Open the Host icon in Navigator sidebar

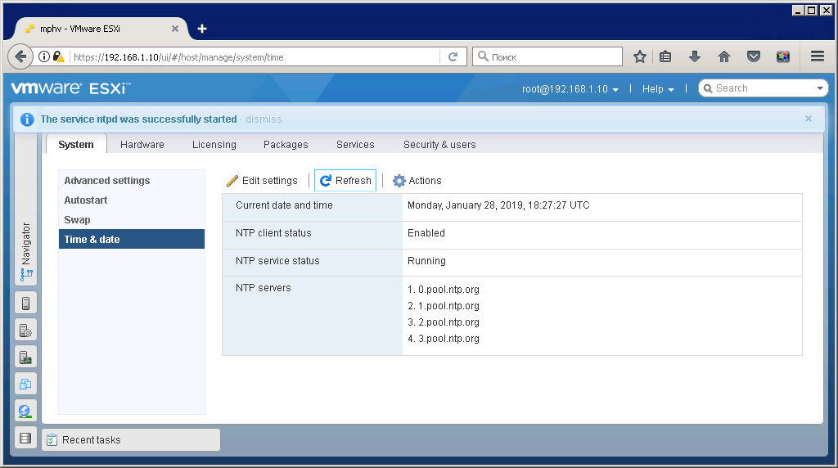pos(25,304)
